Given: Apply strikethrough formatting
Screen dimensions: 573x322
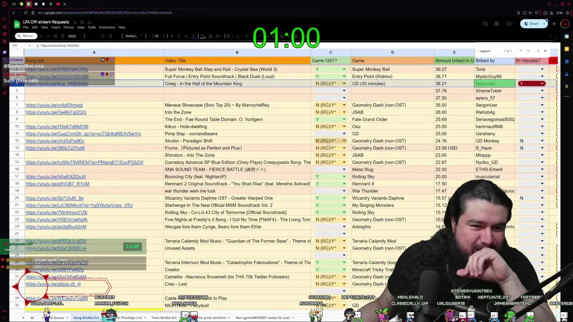Looking at the screenshot, I should (x=186, y=36).
